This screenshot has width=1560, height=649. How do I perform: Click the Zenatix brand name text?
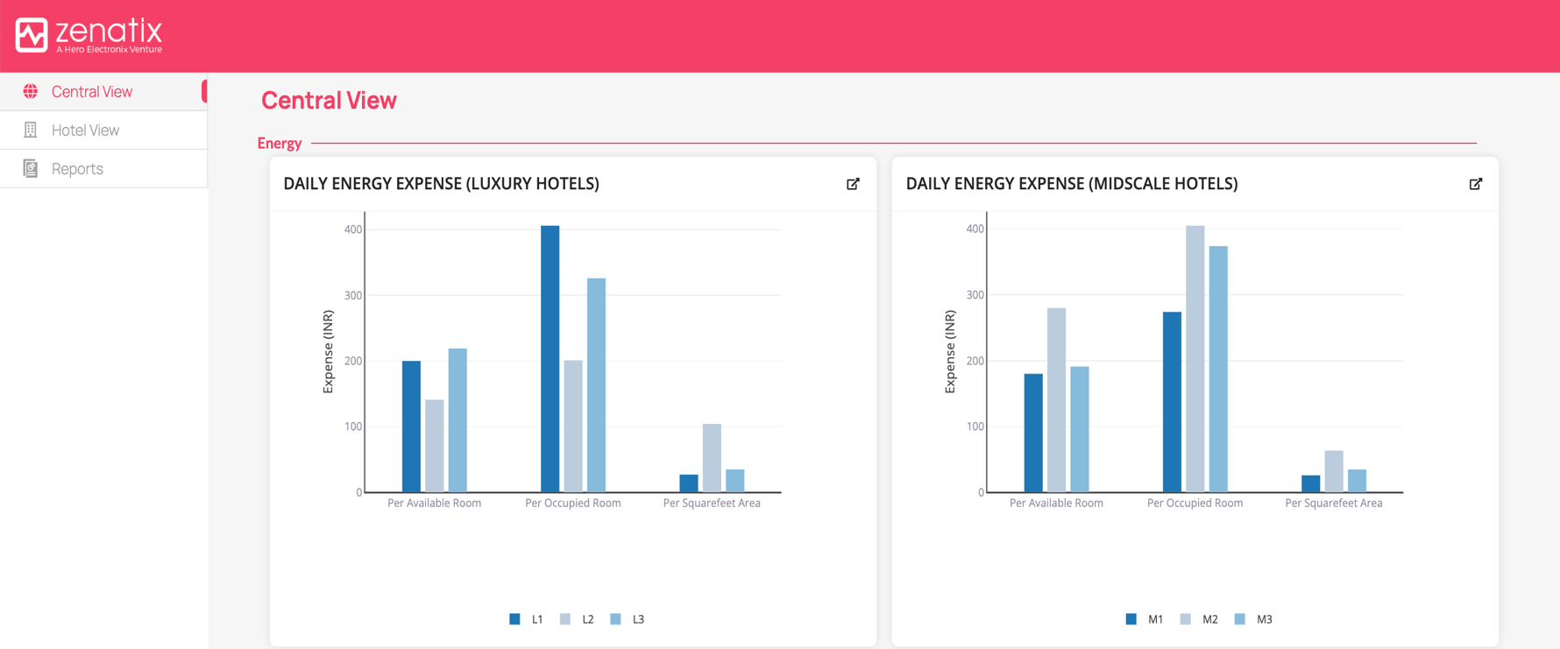(109, 32)
